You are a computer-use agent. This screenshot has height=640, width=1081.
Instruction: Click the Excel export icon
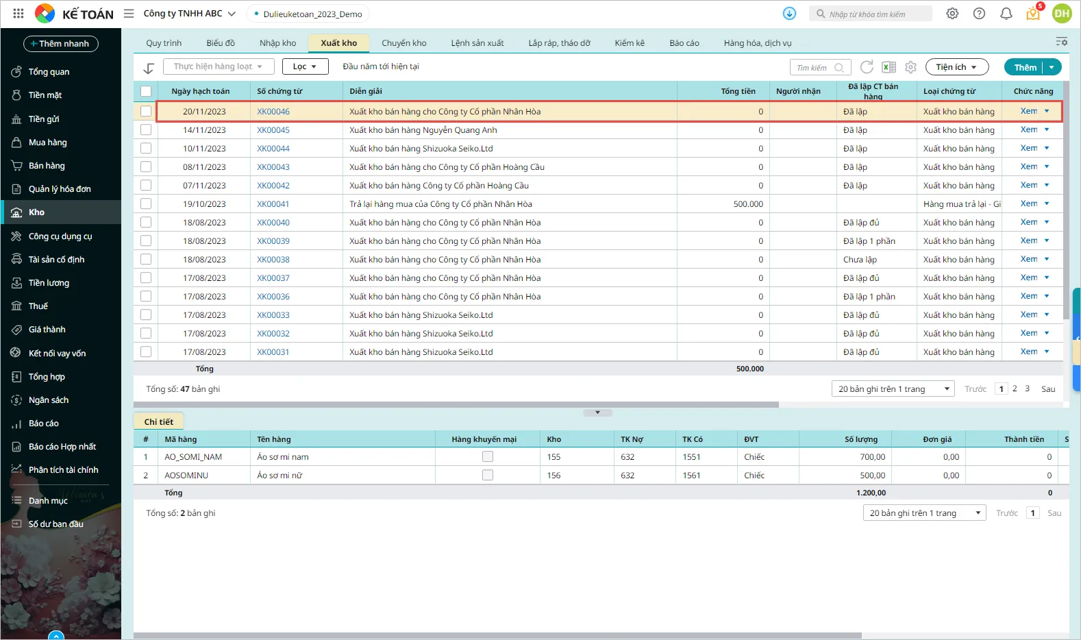pyautogui.click(x=889, y=67)
